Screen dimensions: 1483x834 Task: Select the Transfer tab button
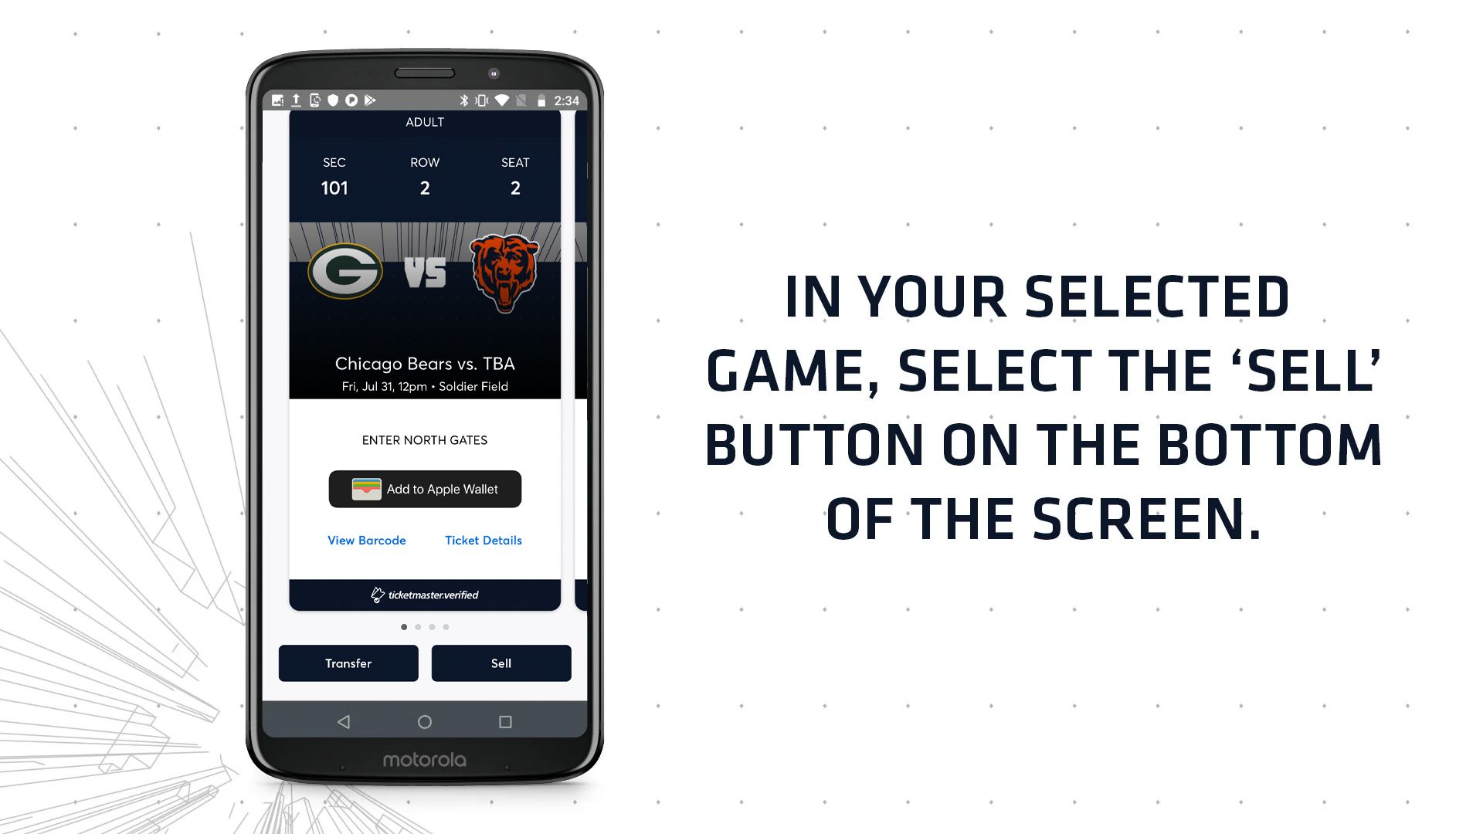[348, 663]
